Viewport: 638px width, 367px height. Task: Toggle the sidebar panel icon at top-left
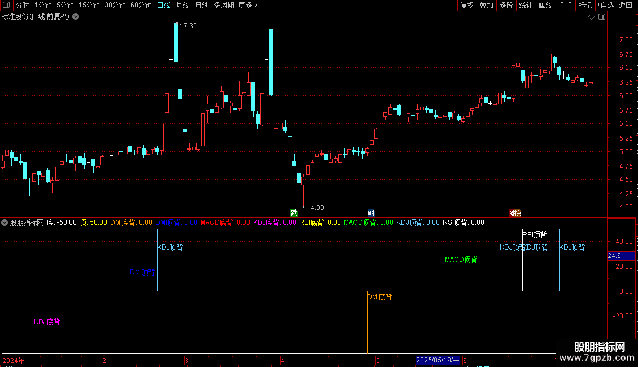pos(6,5)
